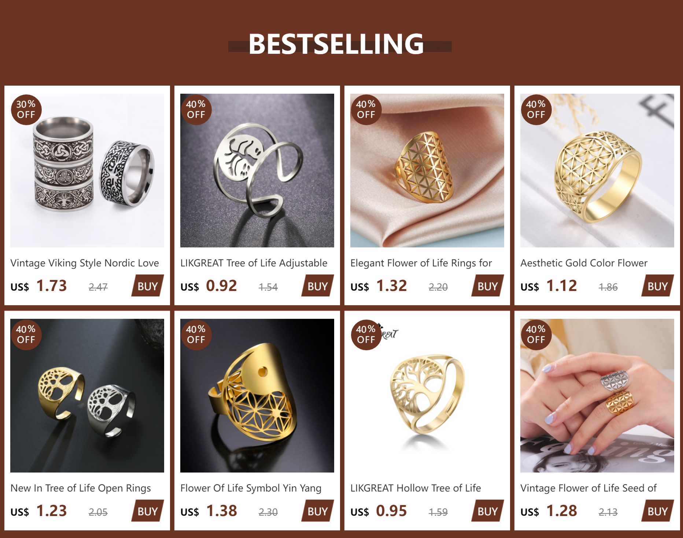Image resolution: width=683 pixels, height=538 pixels.
Task: Click BUY for Vintage Viking Style ring
Action: pos(148,285)
